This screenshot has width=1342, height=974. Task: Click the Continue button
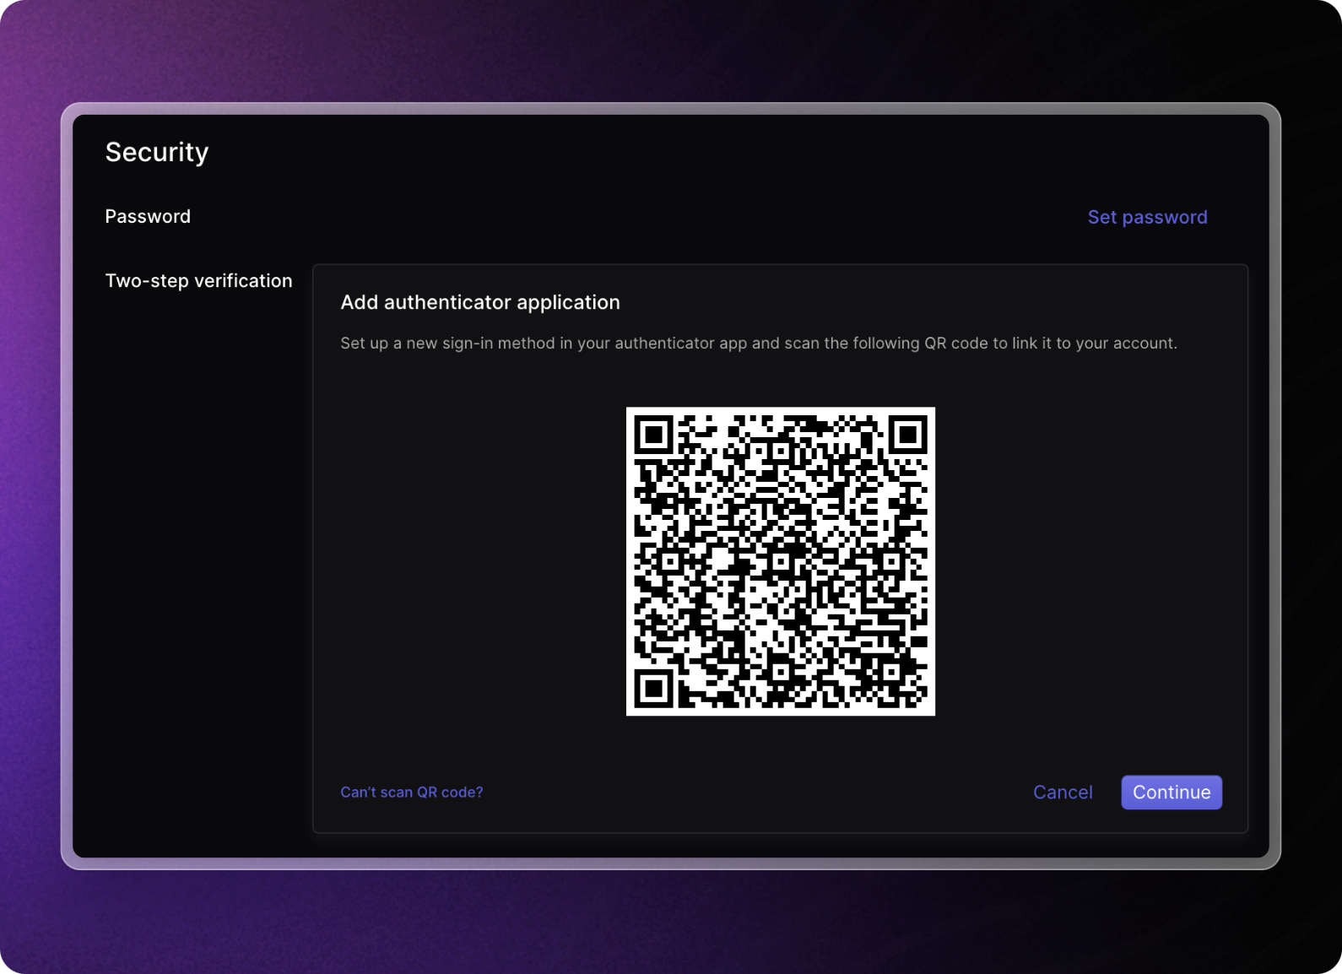click(1172, 792)
